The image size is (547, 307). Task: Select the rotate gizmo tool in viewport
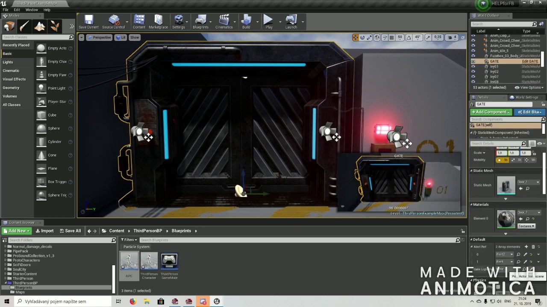point(362,38)
